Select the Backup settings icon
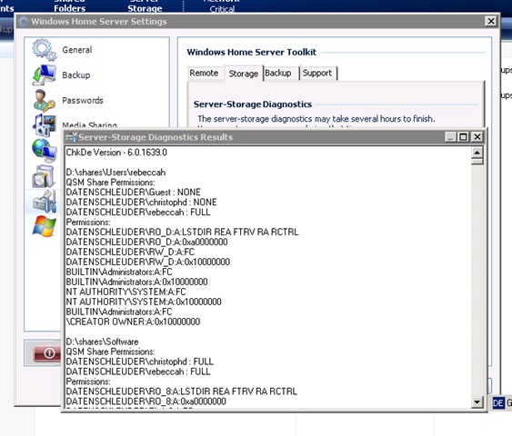This screenshot has width=512, height=436. pos(45,75)
